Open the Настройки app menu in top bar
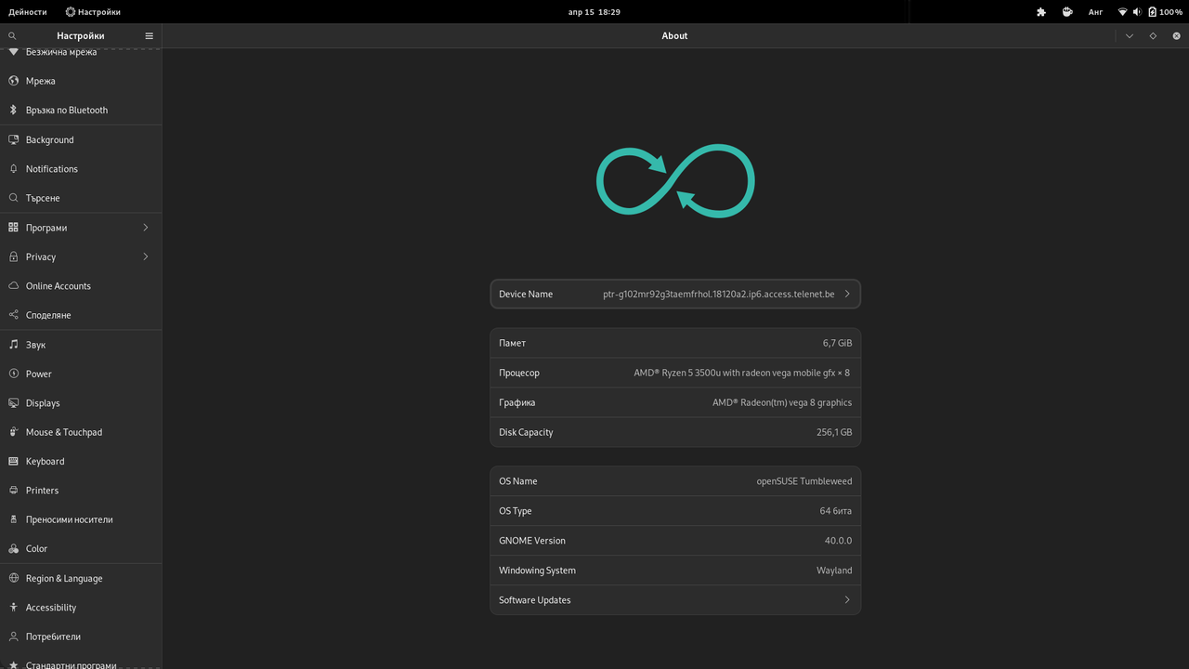The image size is (1189, 669). (93, 12)
